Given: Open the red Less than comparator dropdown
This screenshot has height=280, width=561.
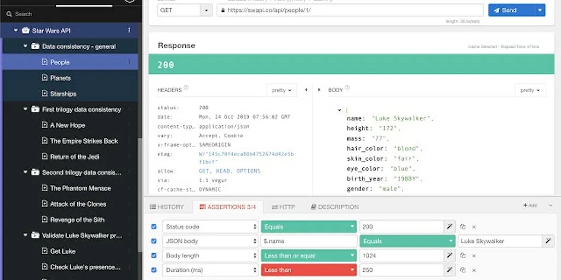Looking at the screenshot, I should point(309,270).
